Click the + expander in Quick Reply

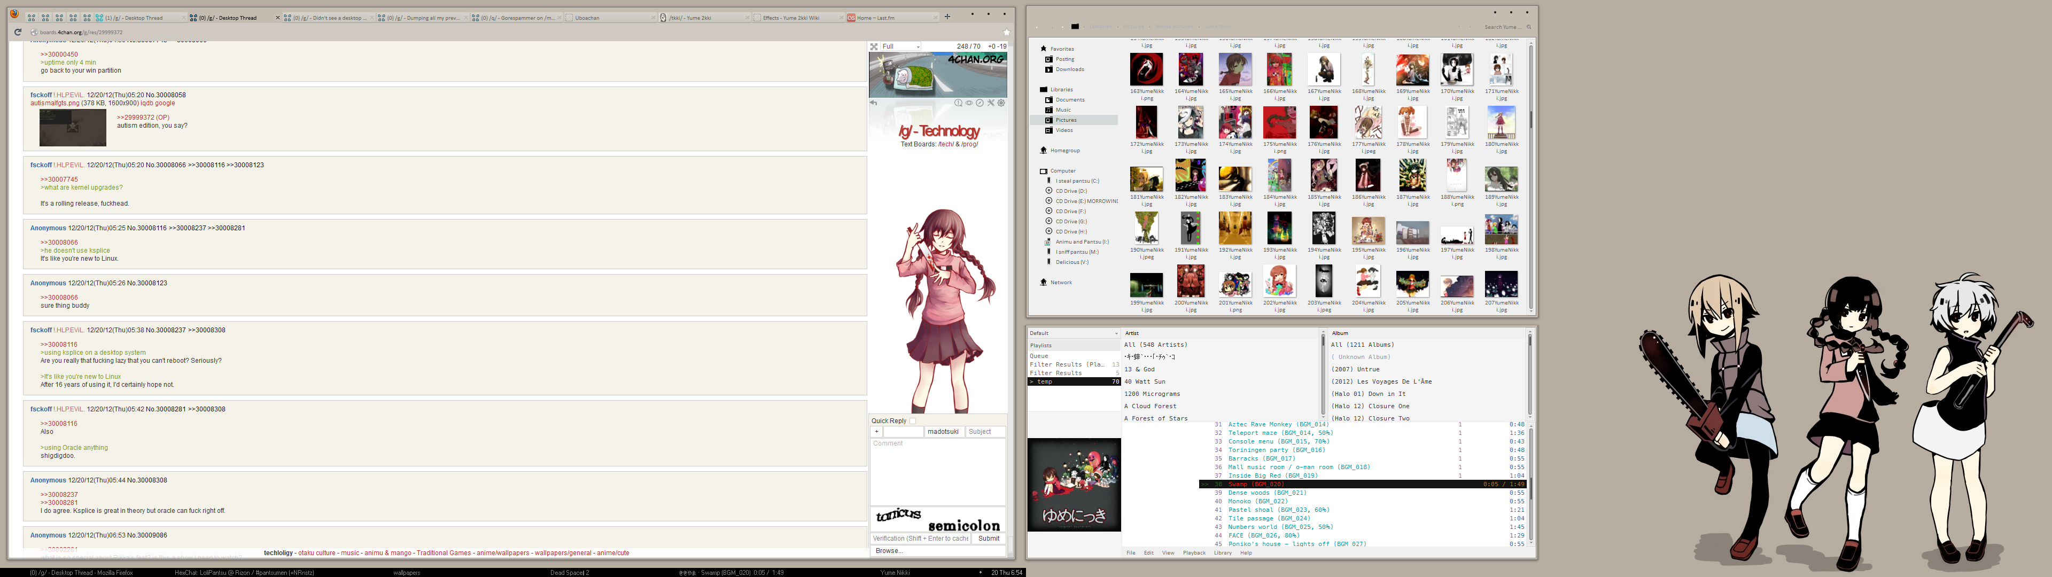click(876, 431)
